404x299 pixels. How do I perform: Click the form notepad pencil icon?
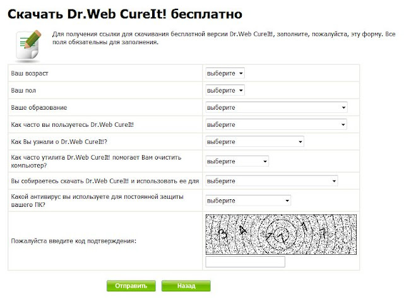pos(27,44)
